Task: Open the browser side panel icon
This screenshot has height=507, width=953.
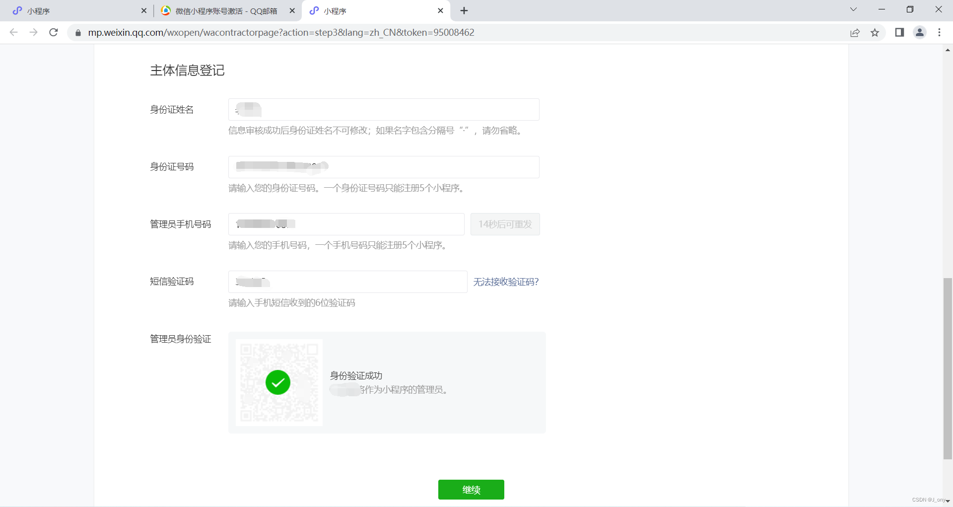Action: click(x=899, y=32)
